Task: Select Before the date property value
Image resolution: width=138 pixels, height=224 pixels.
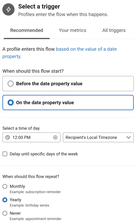Action: click(11, 83)
